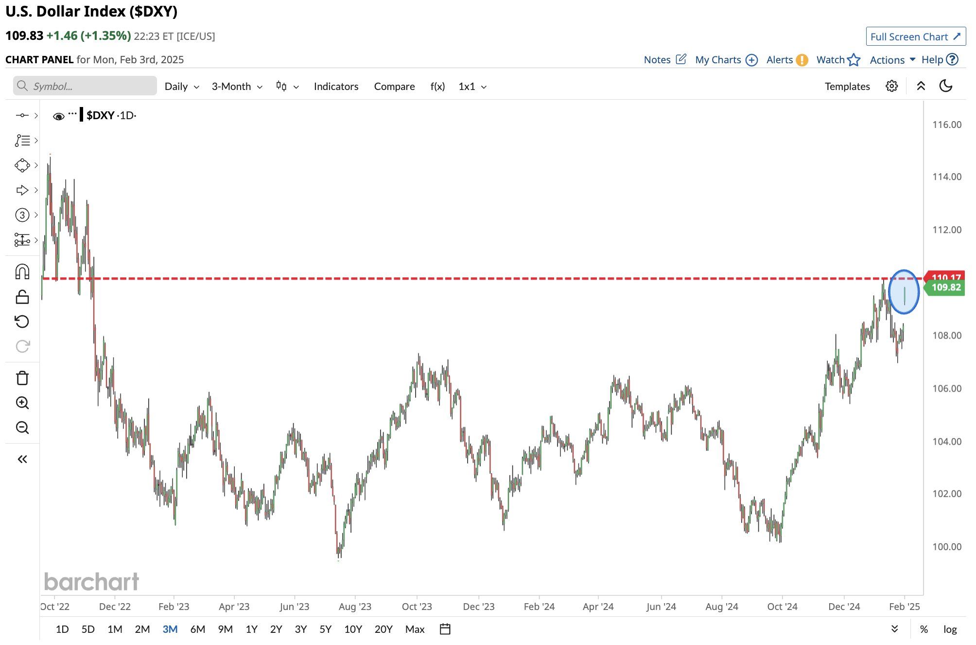This screenshot has height=645, width=976.
Task: Toggle magnet snap mode icon
Action: point(22,271)
